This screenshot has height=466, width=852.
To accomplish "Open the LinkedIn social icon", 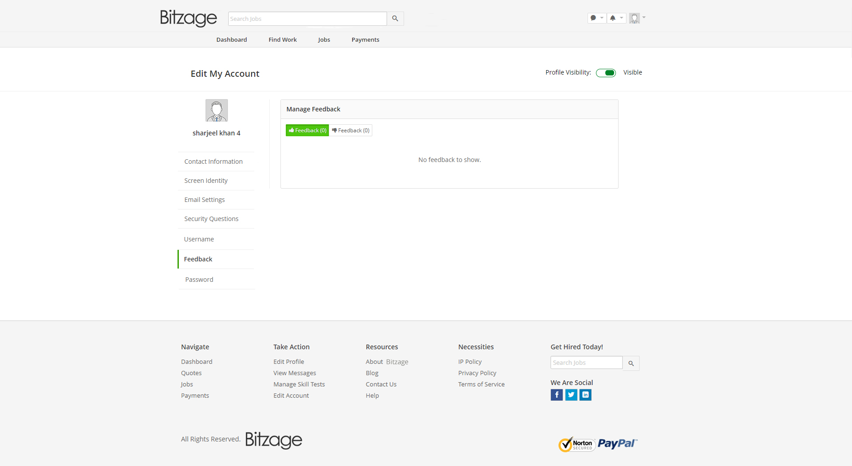I will click(585, 395).
